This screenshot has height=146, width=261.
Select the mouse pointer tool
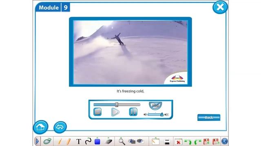(47, 142)
